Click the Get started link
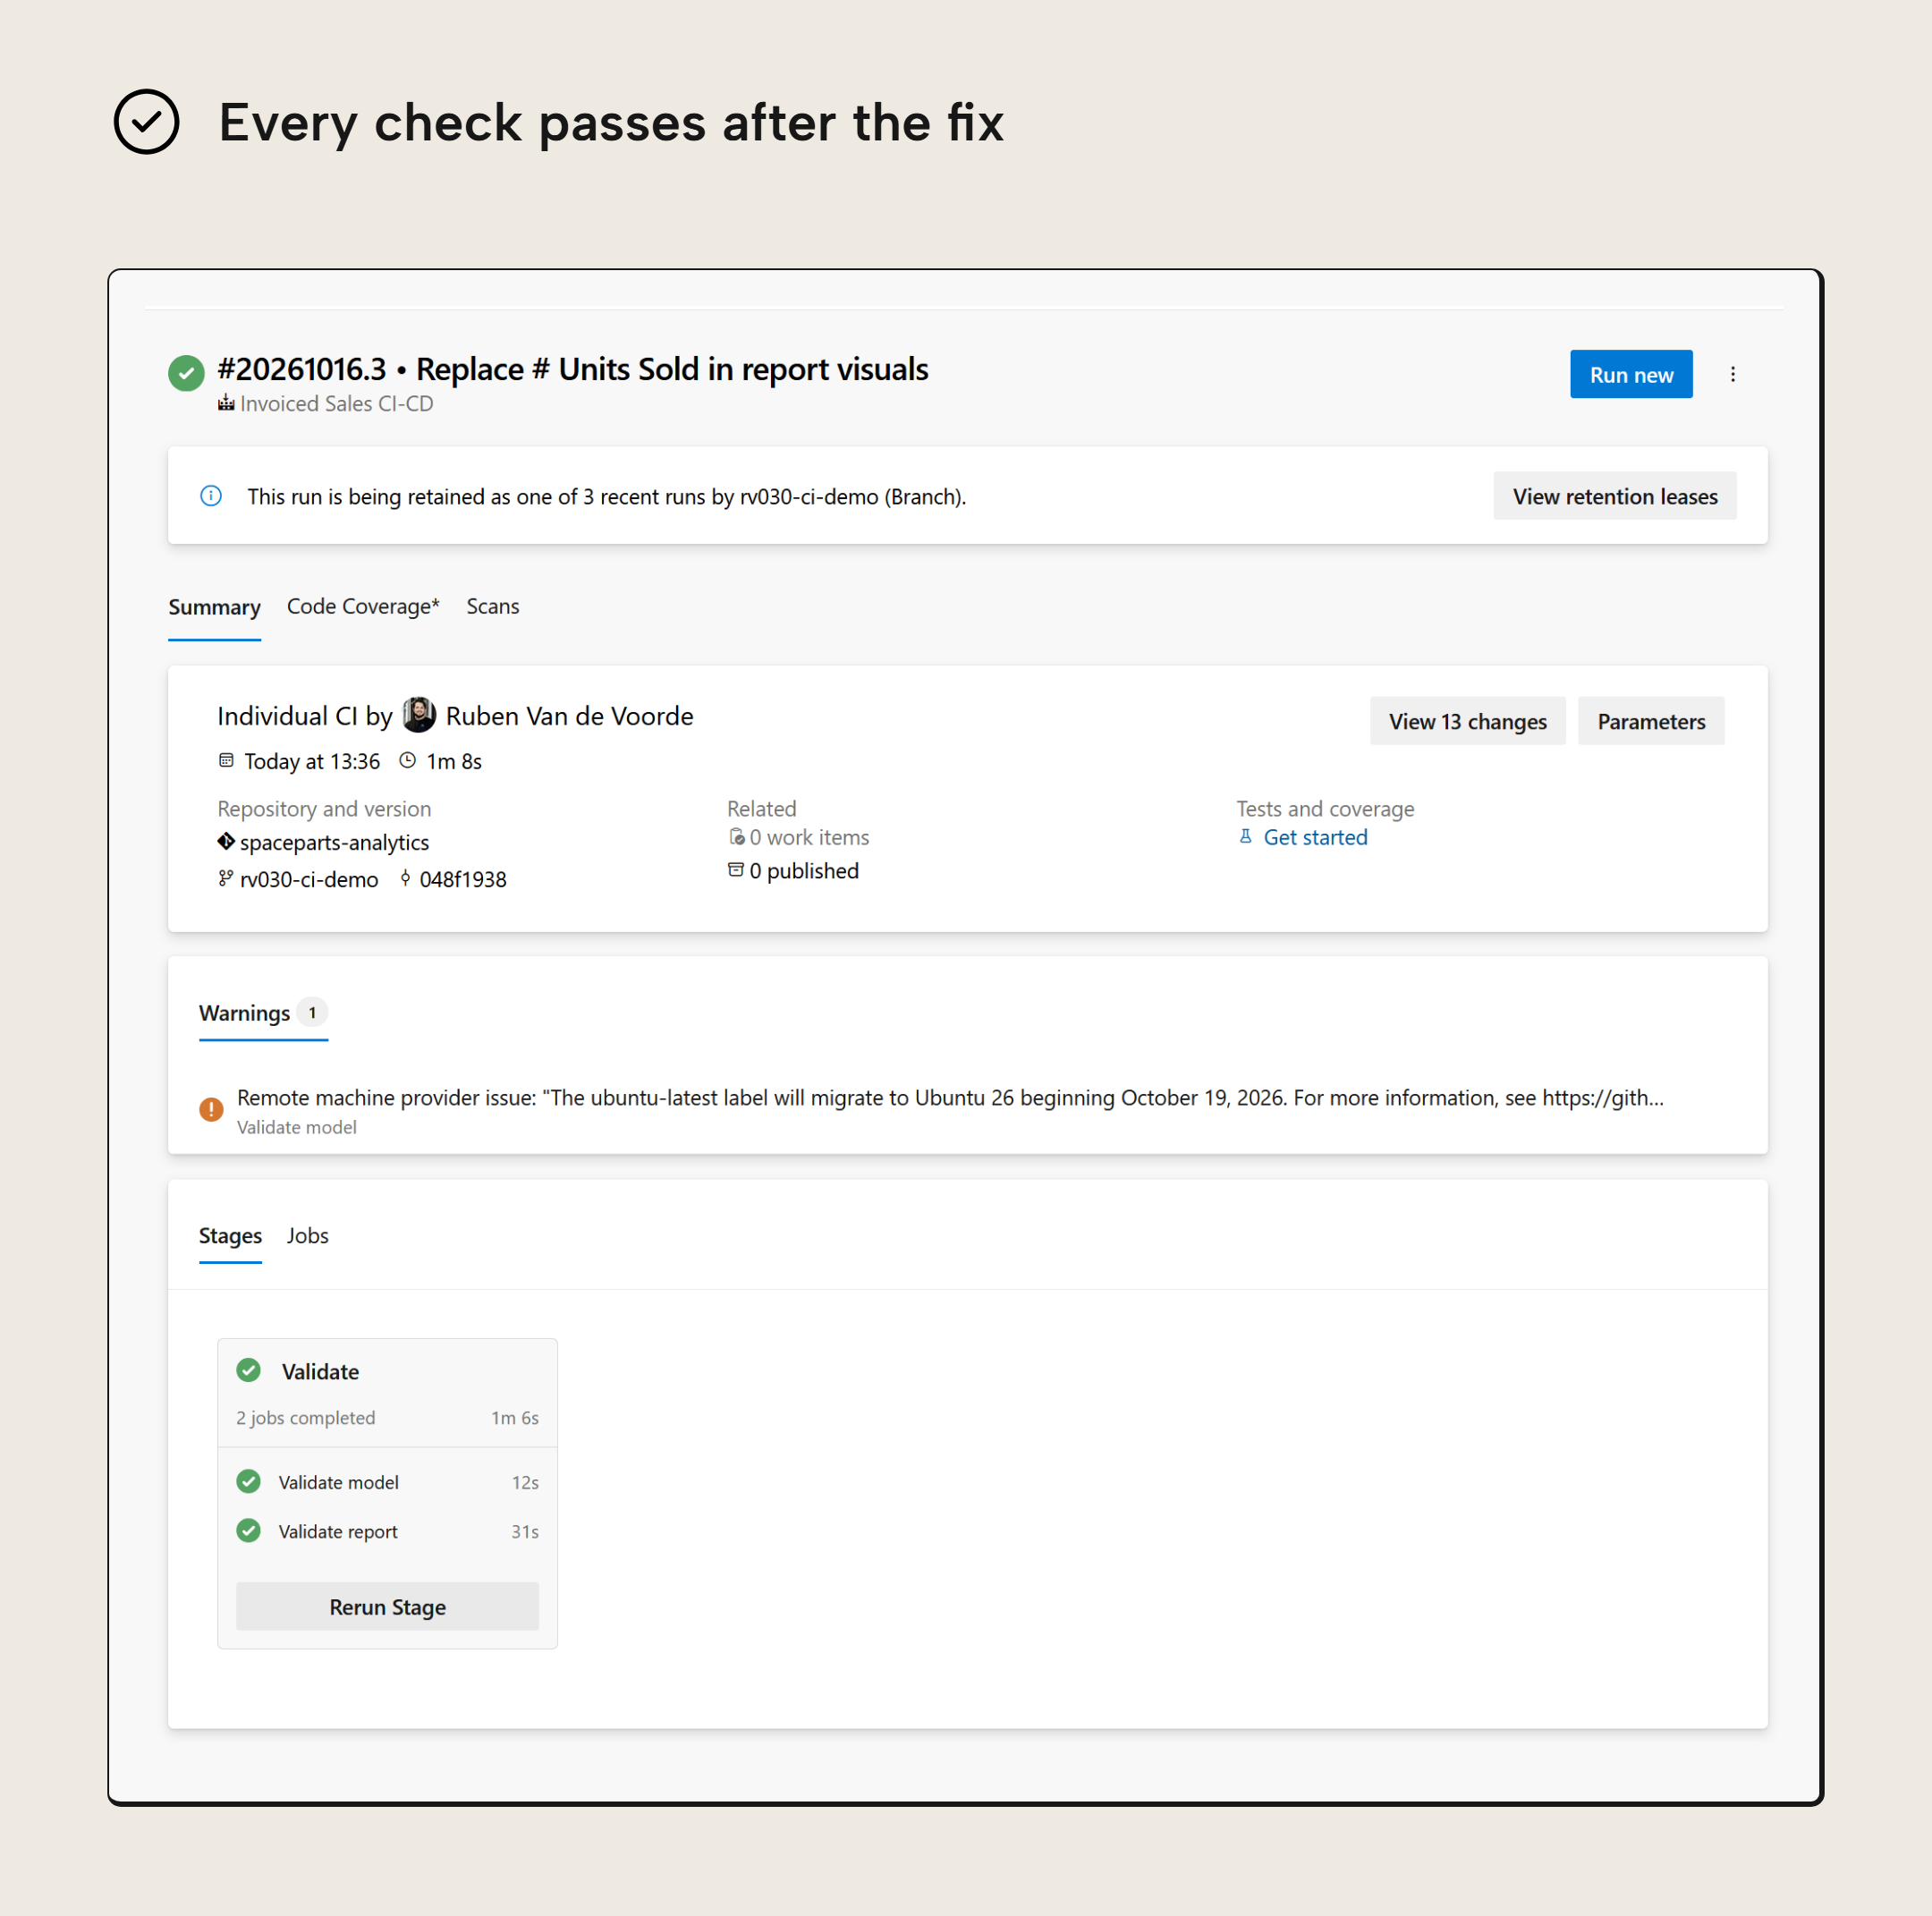Screen dimensions: 1932x1916 (1315, 837)
